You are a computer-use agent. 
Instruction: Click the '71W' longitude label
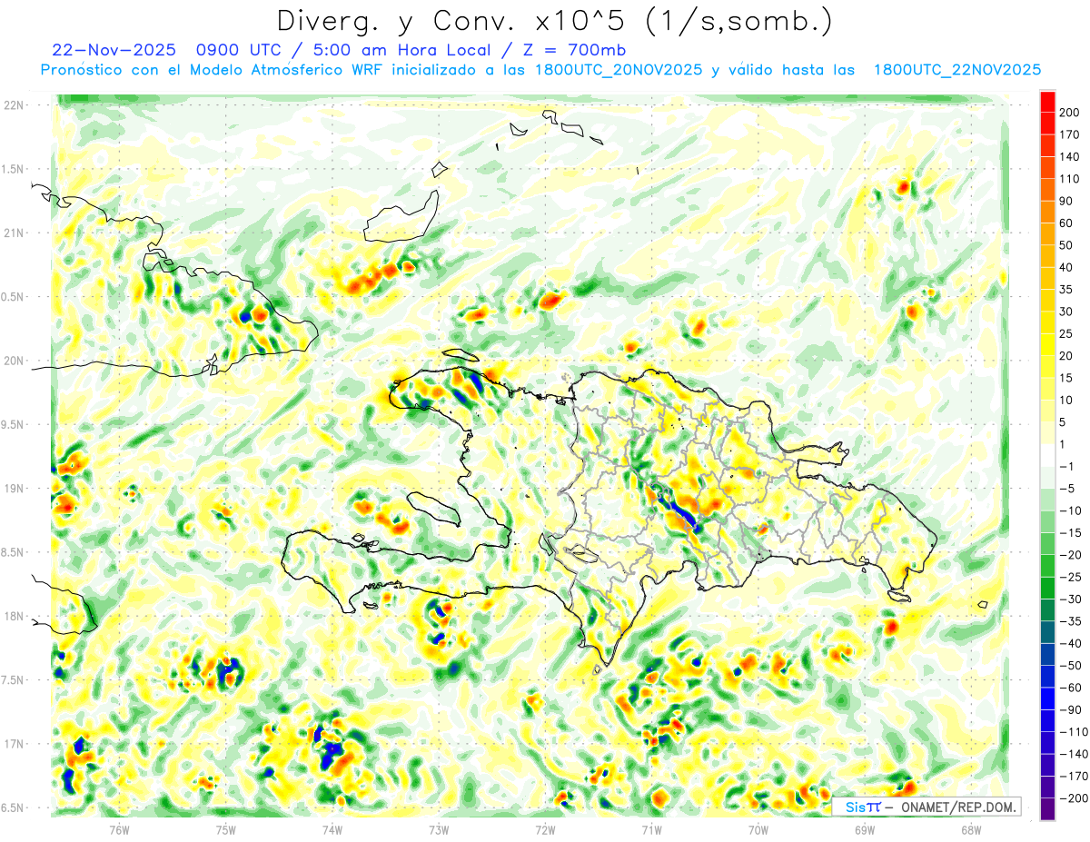[651, 829]
